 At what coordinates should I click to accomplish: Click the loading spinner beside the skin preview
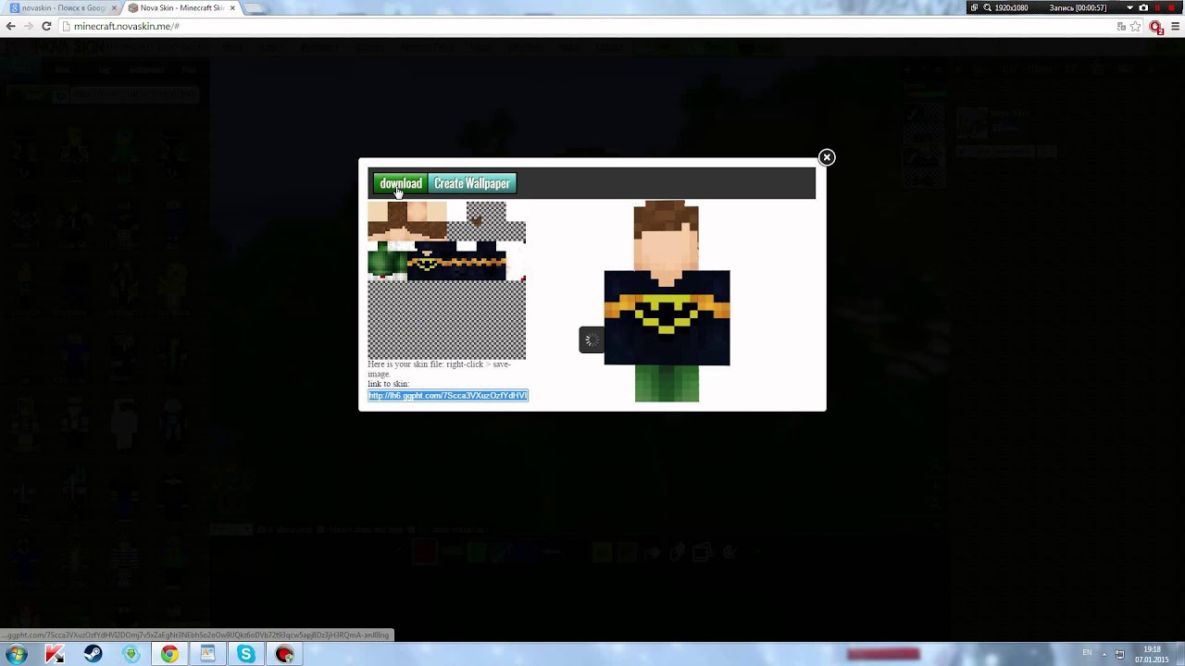point(592,340)
